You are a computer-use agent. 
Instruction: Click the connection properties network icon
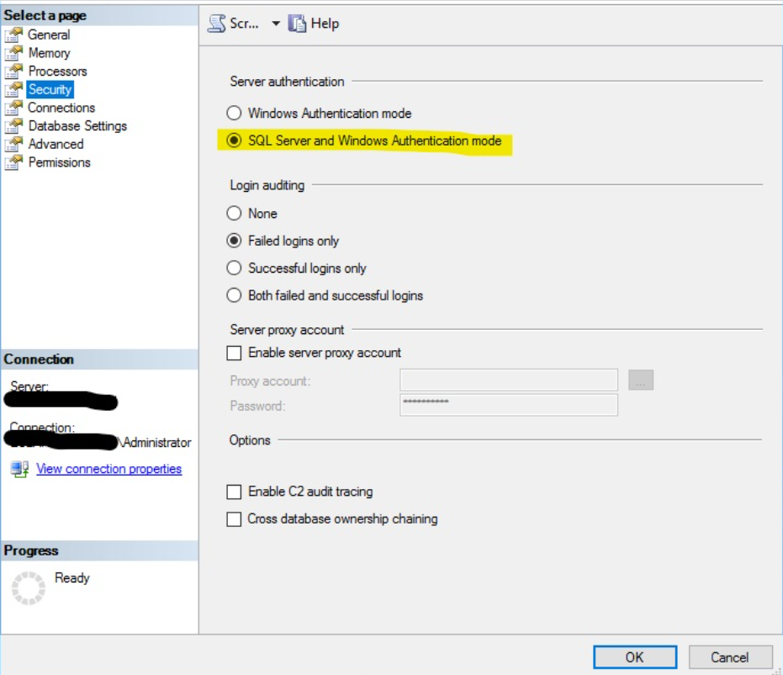click(19, 469)
